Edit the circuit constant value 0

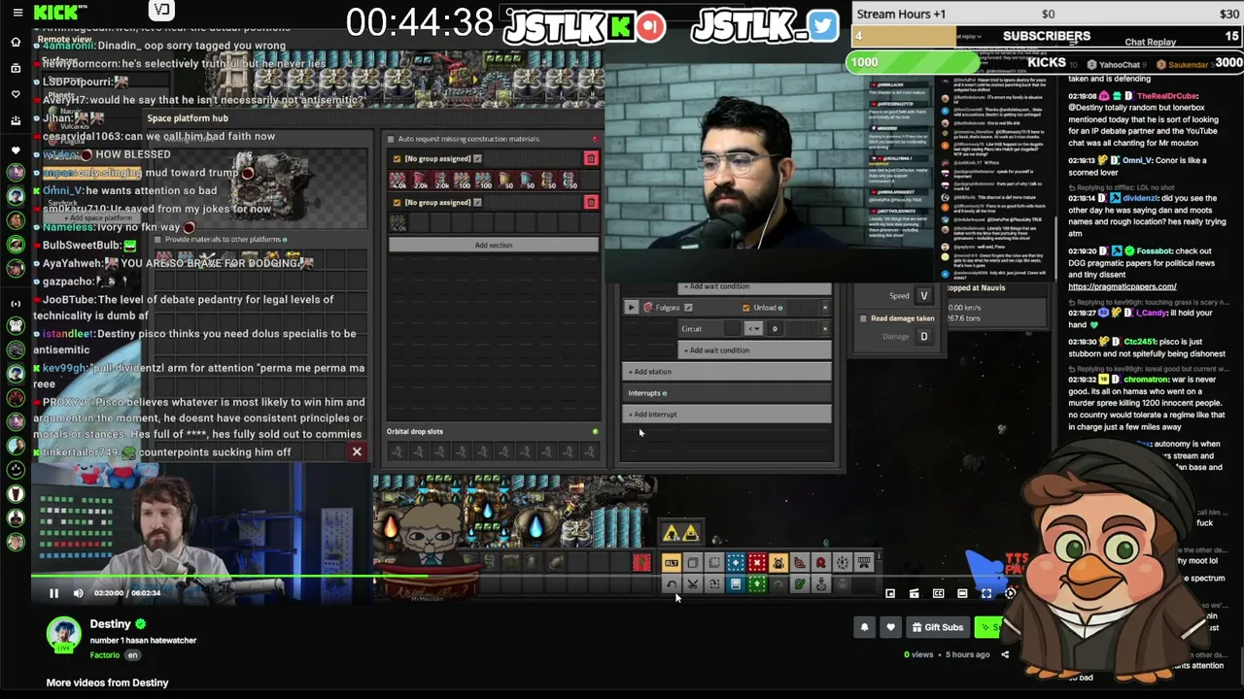click(x=775, y=329)
